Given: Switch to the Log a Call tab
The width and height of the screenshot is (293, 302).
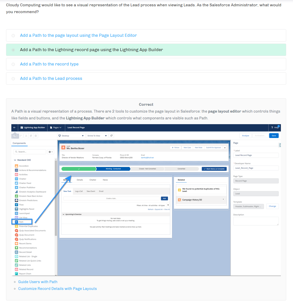Looking at the screenshot, I should (79, 191).
